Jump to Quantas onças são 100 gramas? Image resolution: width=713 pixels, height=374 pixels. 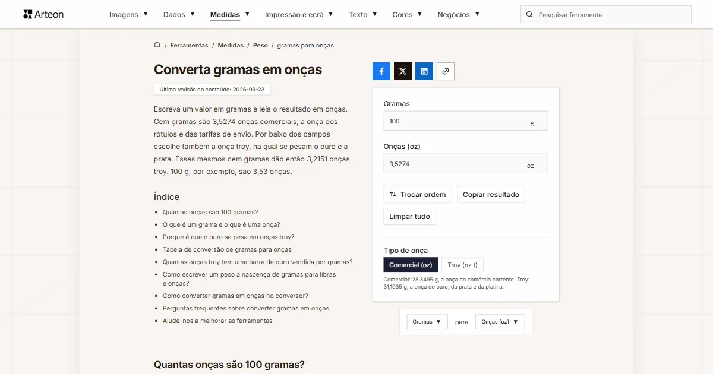tap(210, 212)
